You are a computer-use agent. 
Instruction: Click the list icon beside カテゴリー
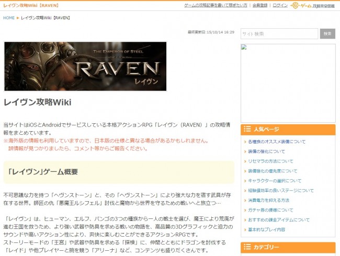click(x=247, y=247)
